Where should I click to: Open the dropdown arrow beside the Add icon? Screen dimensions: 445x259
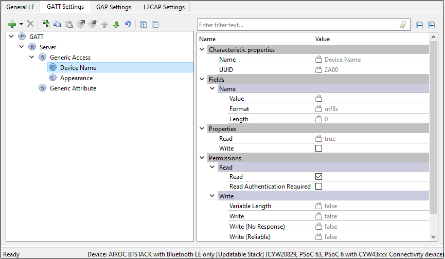click(22, 24)
